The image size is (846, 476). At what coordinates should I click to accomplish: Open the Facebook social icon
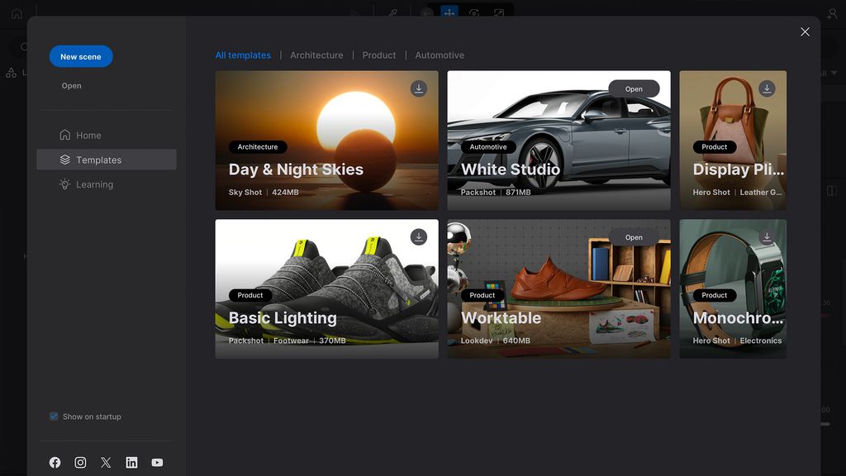pyautogui.click(x=55, y=462)
